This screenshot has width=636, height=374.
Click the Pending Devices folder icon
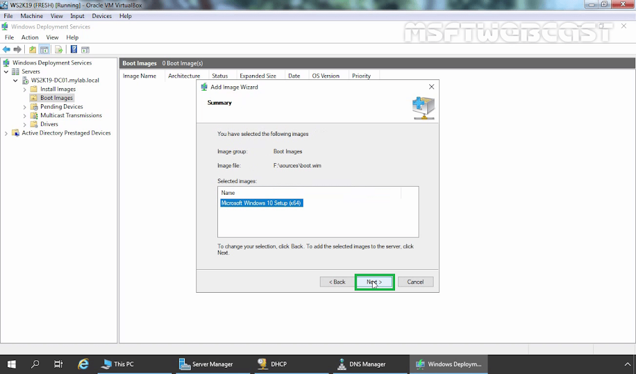point(34,107)
